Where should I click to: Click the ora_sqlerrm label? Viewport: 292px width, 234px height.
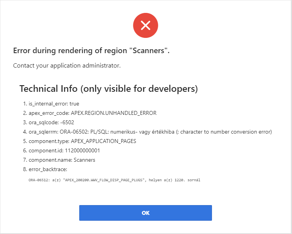coord(43,132)
